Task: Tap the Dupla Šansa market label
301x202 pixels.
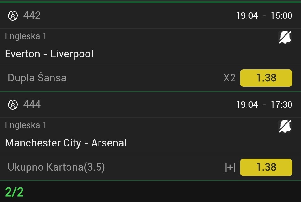Action: [37, 78]
